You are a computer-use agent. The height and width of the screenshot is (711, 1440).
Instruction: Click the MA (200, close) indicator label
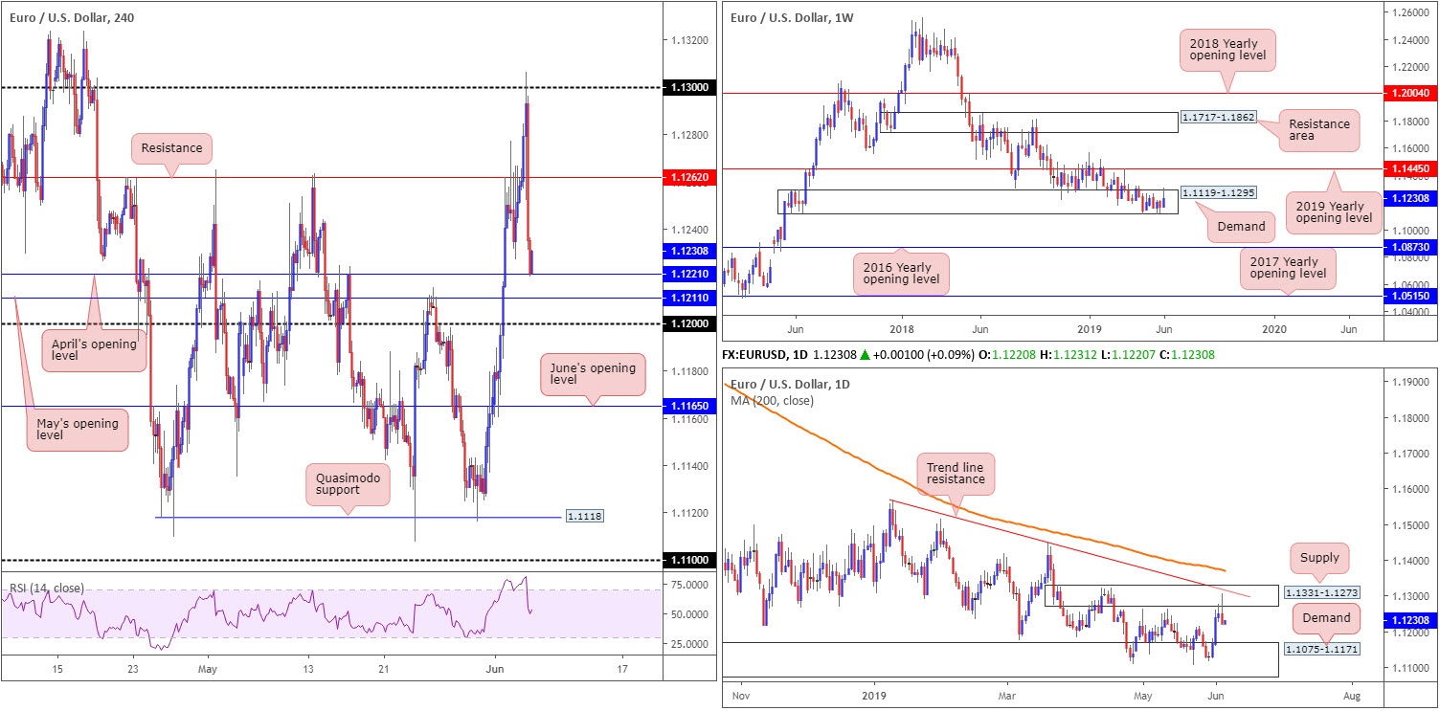[772, 399]
